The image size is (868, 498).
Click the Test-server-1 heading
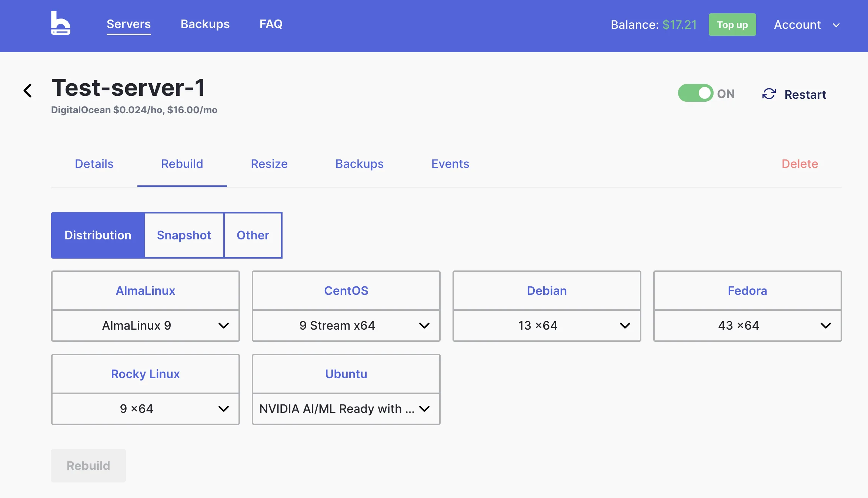[x=128, y=88]
